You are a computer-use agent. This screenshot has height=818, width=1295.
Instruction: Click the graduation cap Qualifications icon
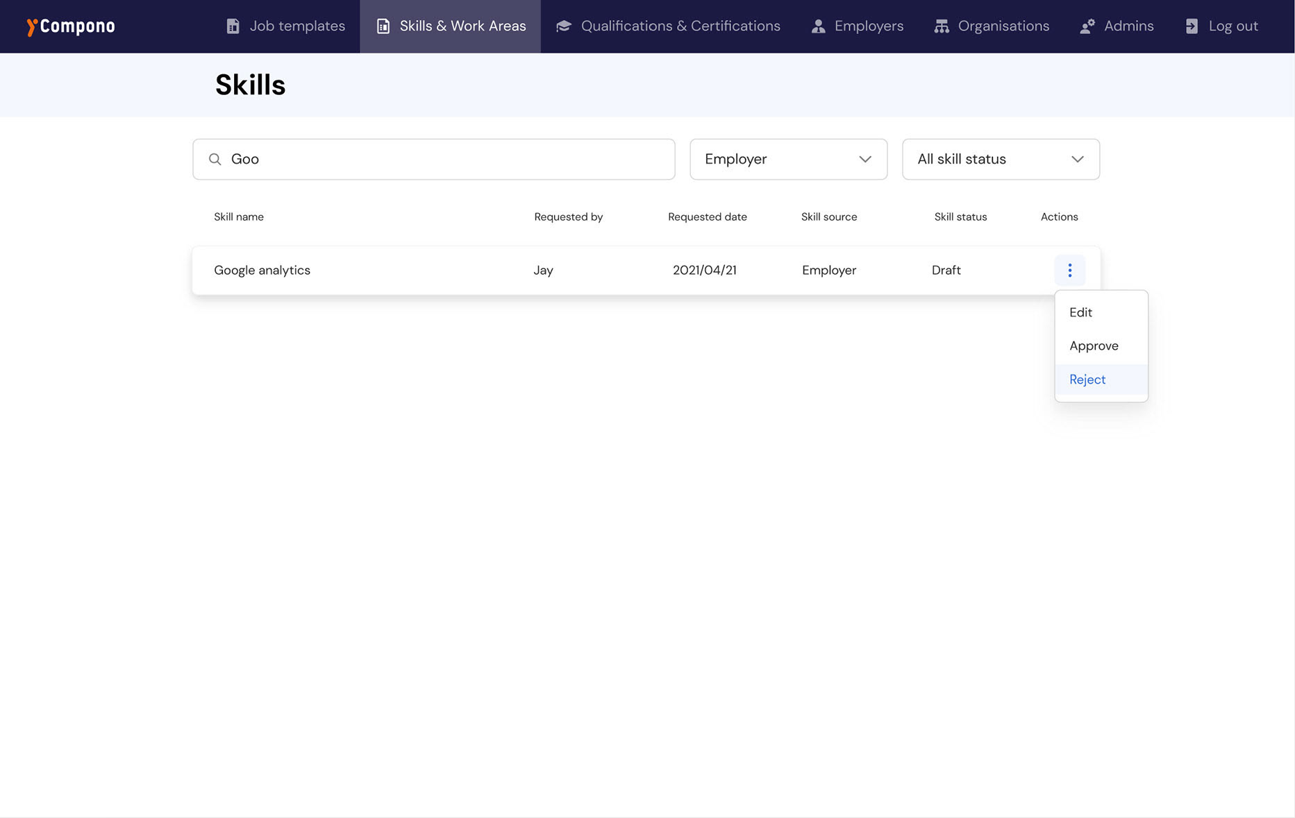pos(564,26)
